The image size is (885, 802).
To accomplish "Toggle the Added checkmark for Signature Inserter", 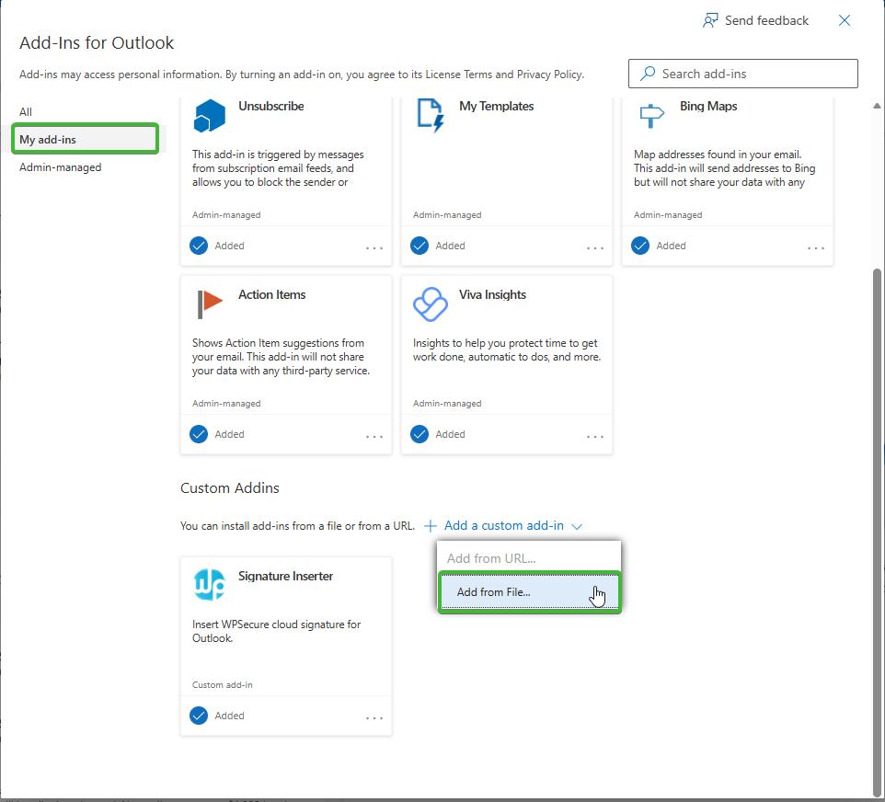I will [199, 716].
